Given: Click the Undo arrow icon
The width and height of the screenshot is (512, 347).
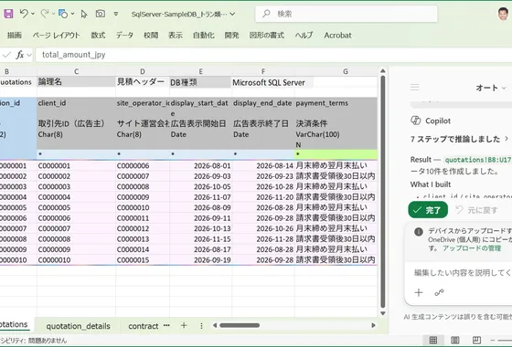Looking at the screenshot, I should (24, 14).
